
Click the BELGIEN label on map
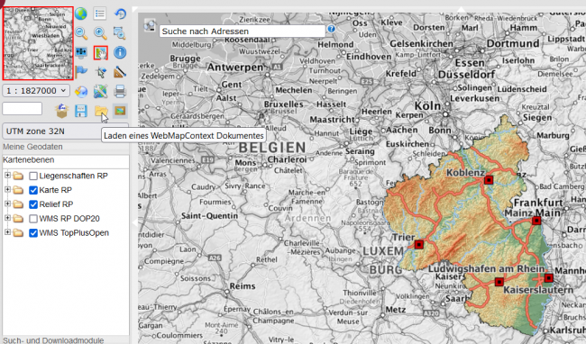click(272, 148)
